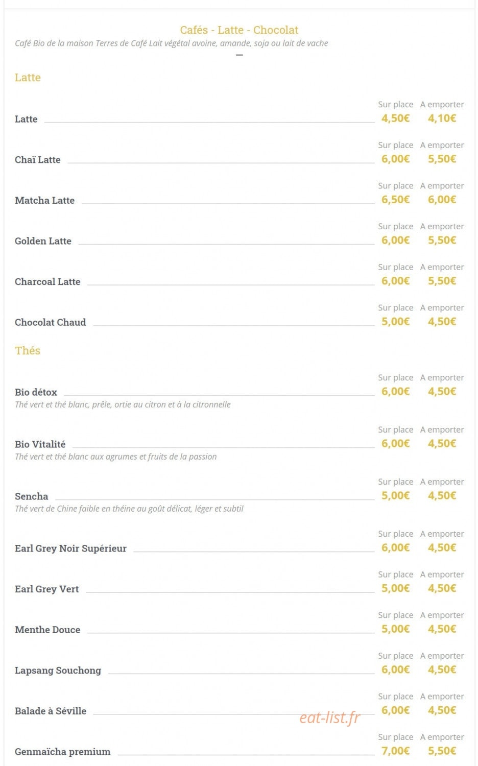
Task: Click the Chaï Latte menu item
Action: click(38, 160)
